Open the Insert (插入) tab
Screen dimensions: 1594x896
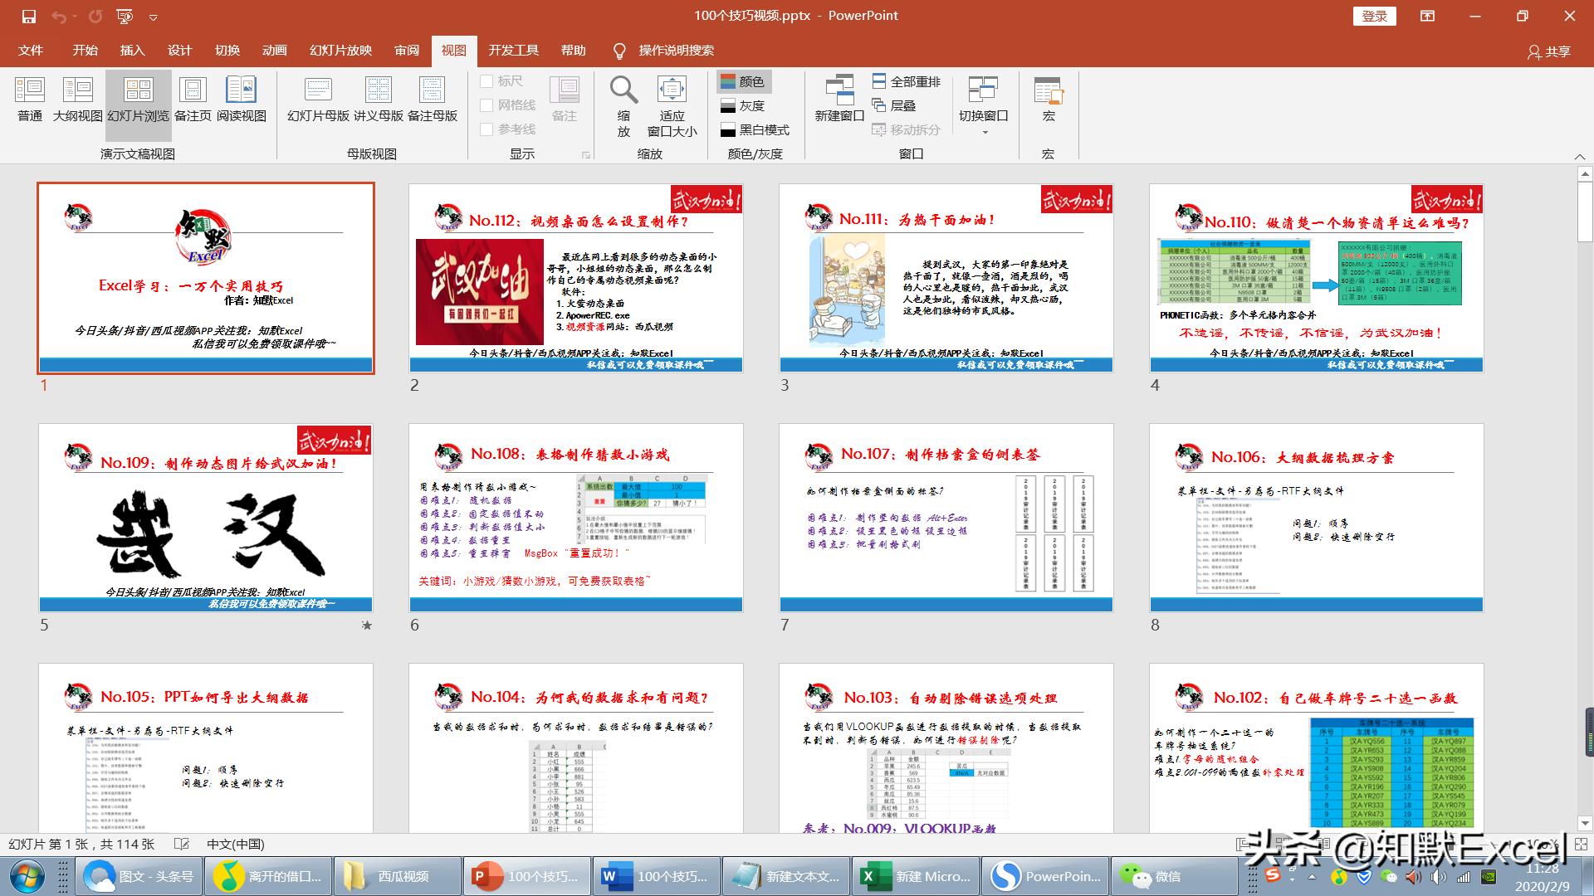click(x=132, y=51)
